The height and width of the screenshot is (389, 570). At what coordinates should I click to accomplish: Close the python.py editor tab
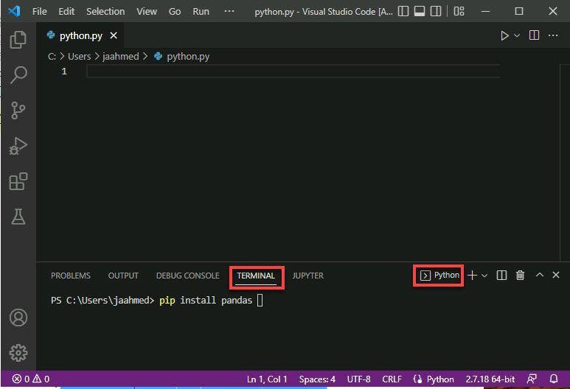[x=114, y=35]
